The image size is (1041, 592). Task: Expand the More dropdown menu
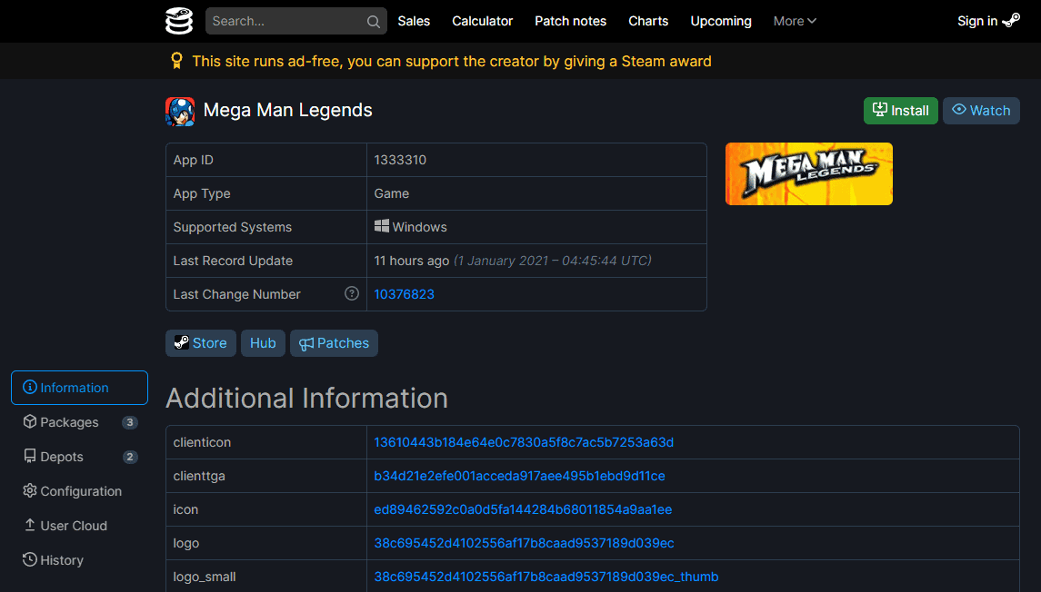tap(795, 21)
